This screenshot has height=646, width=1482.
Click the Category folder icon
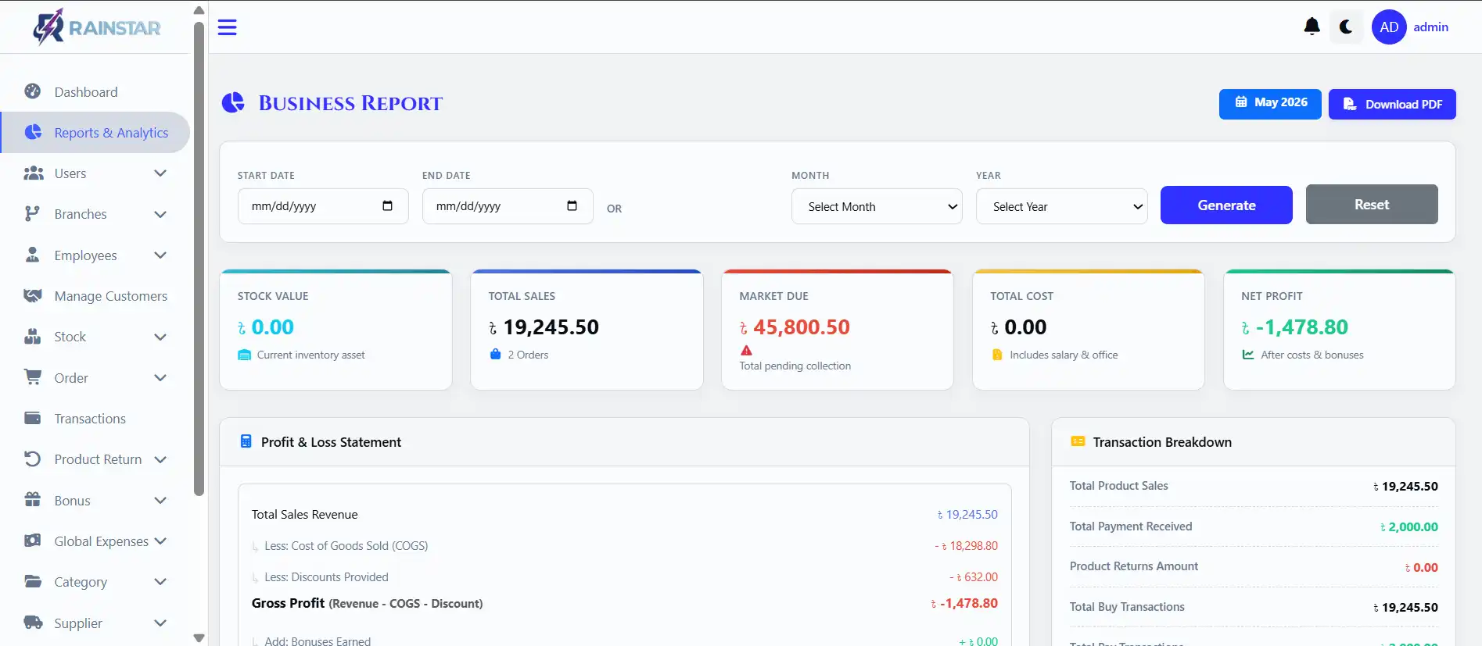pyautogui.click(x=33, y=582)
